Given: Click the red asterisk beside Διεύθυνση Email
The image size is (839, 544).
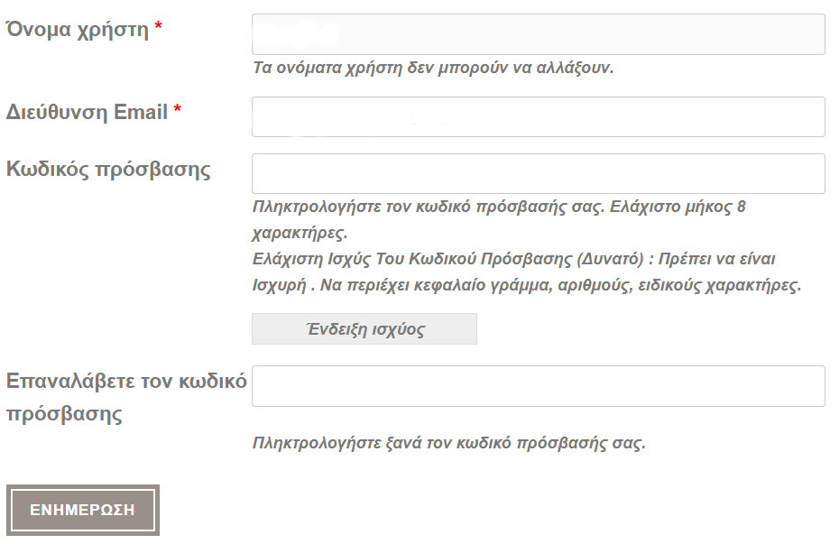Looking at the screenshot, I should coord(178,108).
